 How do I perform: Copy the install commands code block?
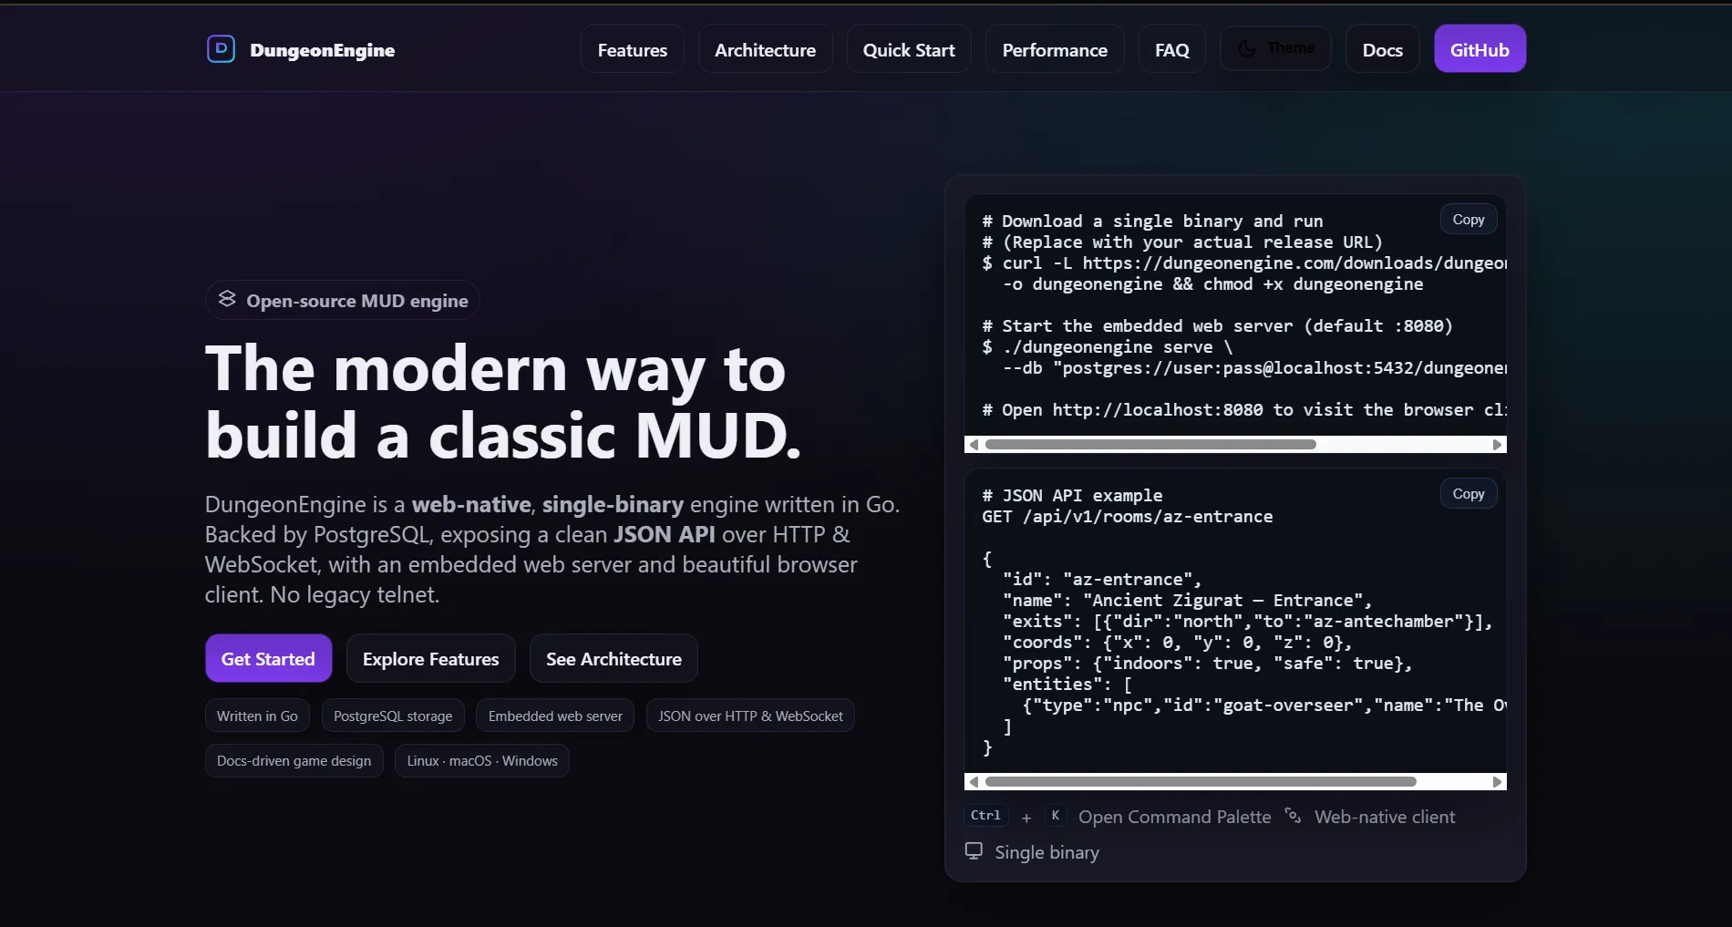(x=1468, y=220)
